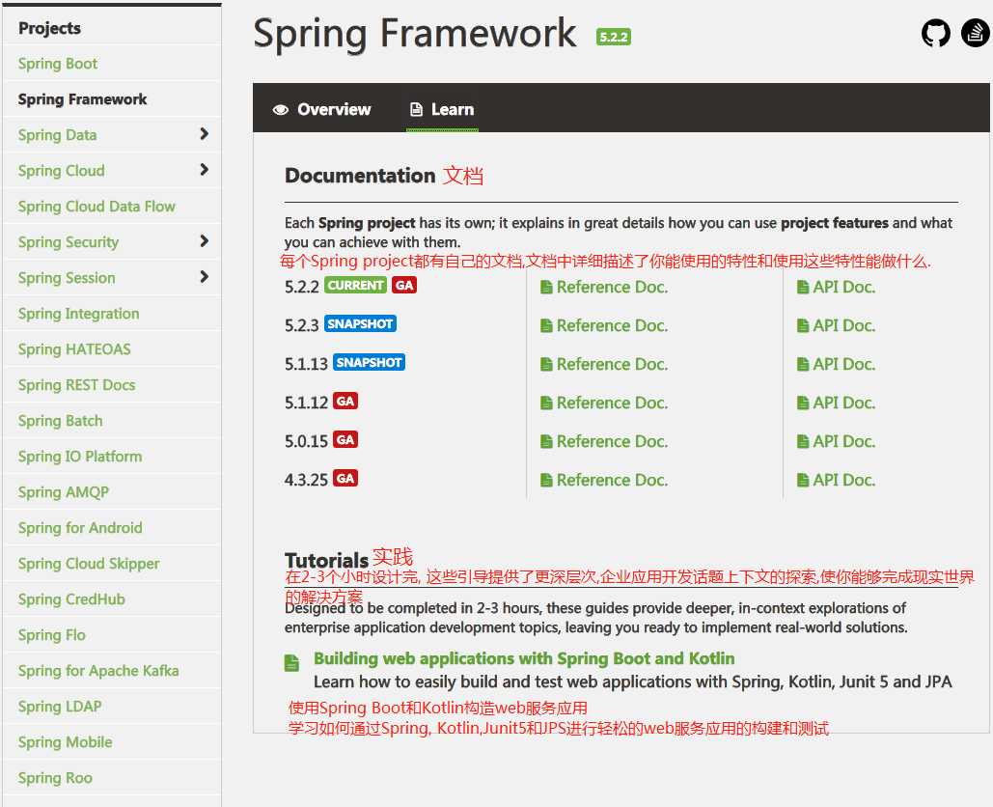Open Spring Mobile project

pyautogui.click(x=66, y=742)
